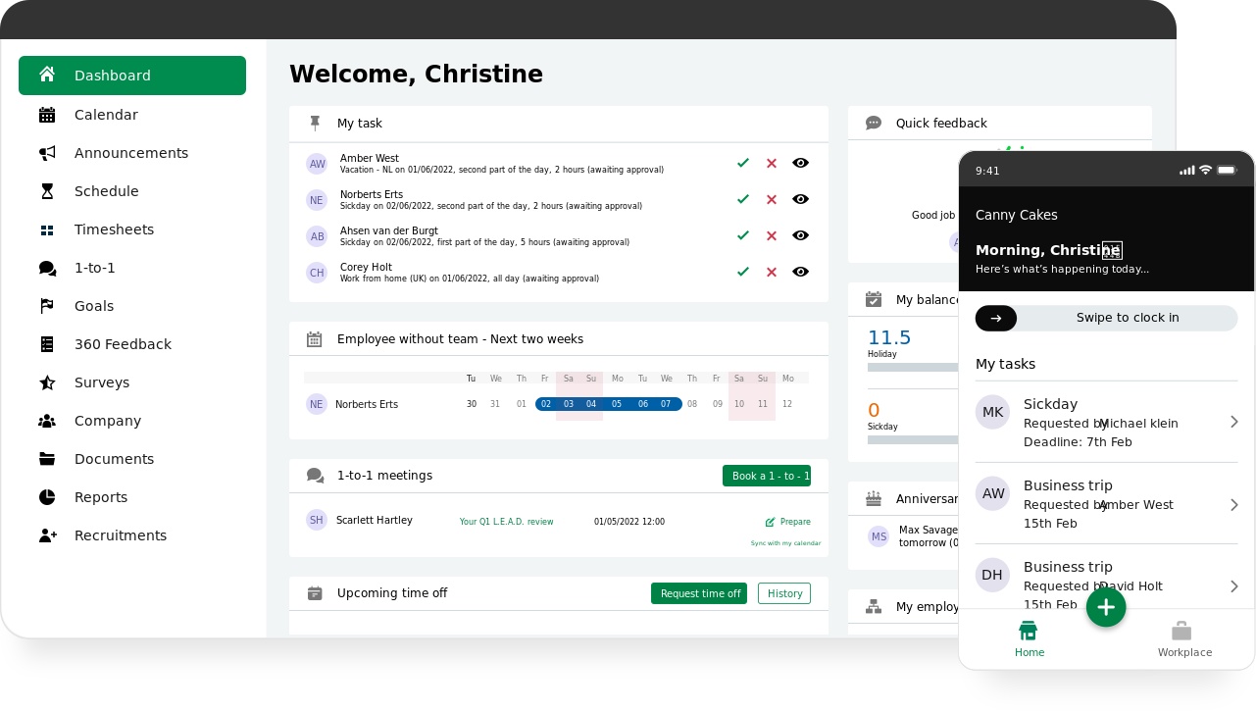Approve Ahsen van der Burgt's sickday
The height and width of the screenshot is (712, 1256).
tap(743, 235)
